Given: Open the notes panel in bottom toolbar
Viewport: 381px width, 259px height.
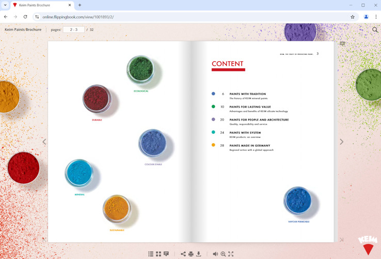Looking at the screenshot, I should pyautogui.click(x=166, y=254).
